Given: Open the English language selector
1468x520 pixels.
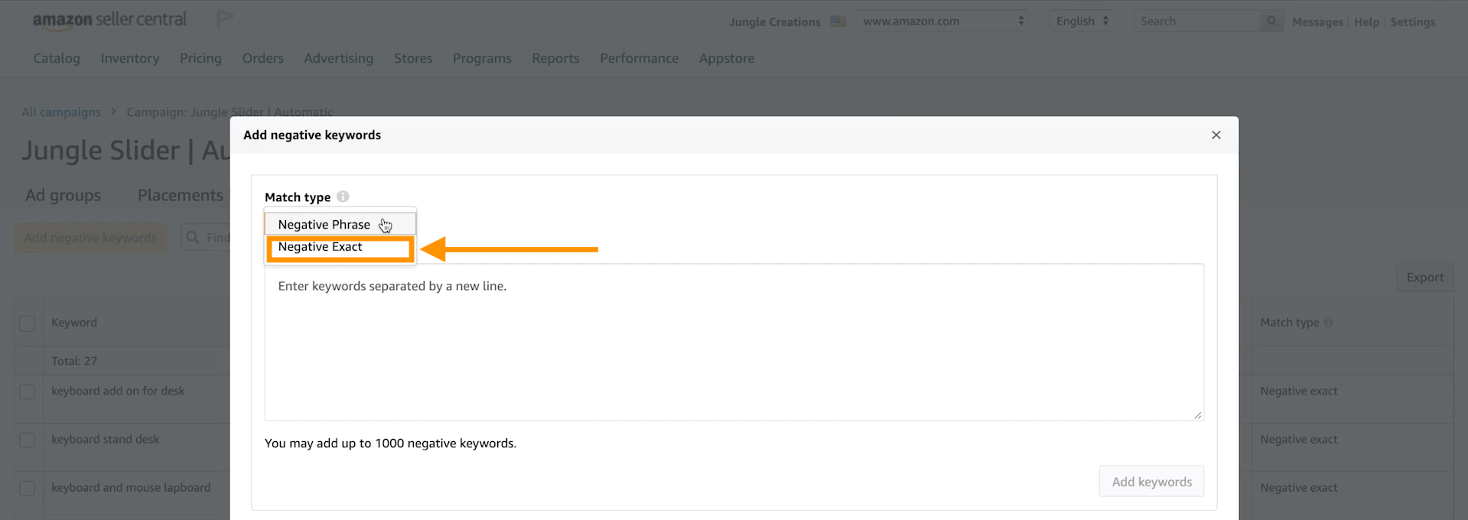Looking at the screenshot, I should pos(1081,21).
